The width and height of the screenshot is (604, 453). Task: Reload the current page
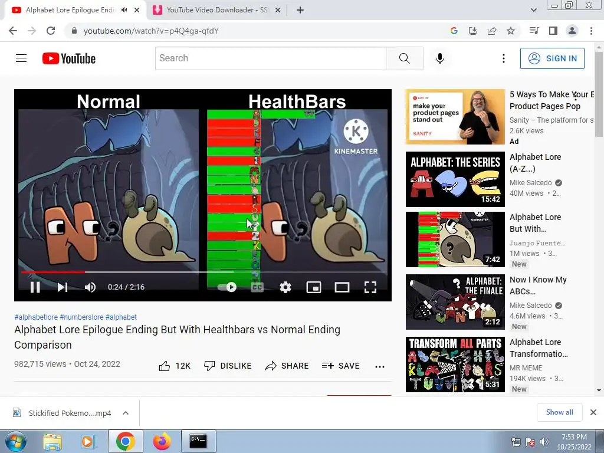[51, 31]
